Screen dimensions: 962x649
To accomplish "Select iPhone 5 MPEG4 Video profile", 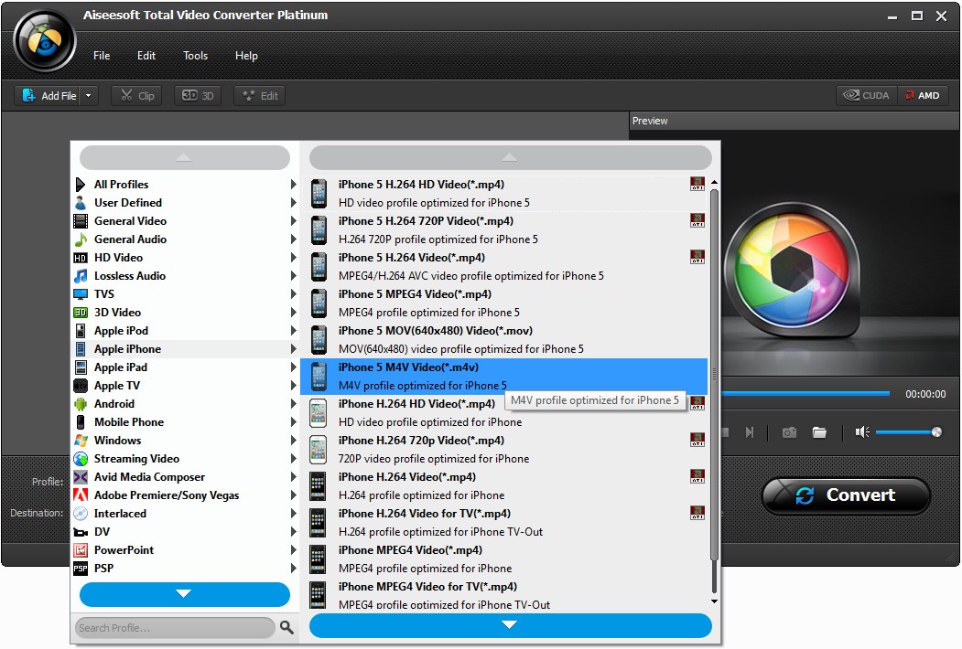I will (x=503, y=303).
